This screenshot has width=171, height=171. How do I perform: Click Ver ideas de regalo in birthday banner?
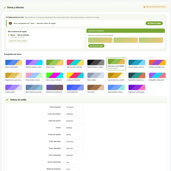pyautogui.click(x=154, y=23)
